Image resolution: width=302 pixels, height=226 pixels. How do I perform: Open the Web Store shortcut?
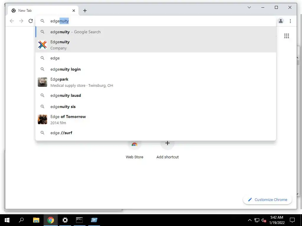pos(134,150)
